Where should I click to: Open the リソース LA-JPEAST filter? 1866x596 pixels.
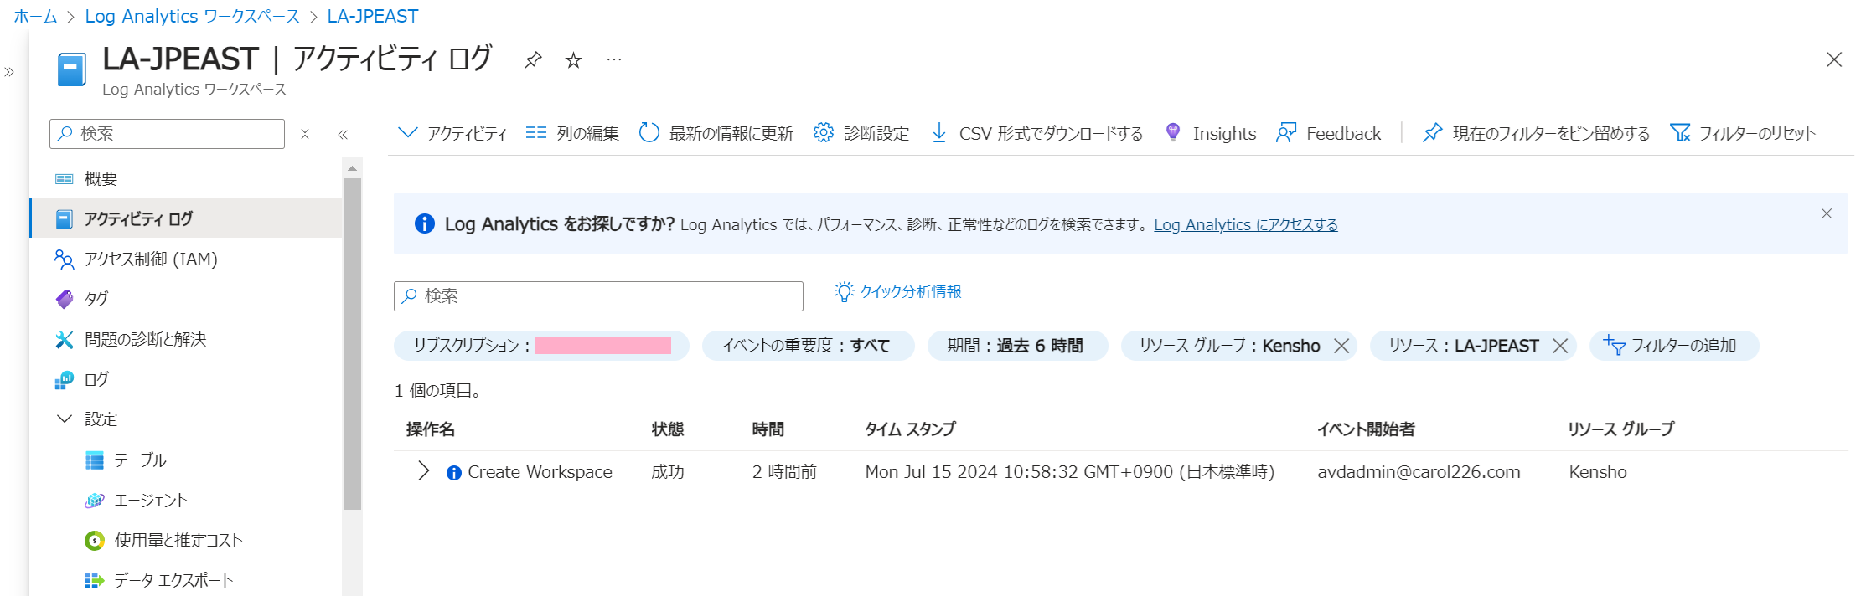point(1464,346)
